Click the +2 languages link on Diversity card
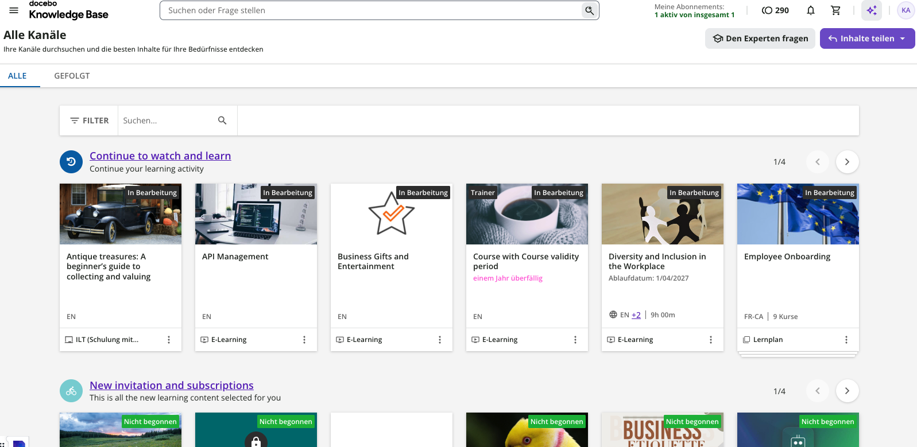Viewport: 917px width, 447px height. point(636,315)
